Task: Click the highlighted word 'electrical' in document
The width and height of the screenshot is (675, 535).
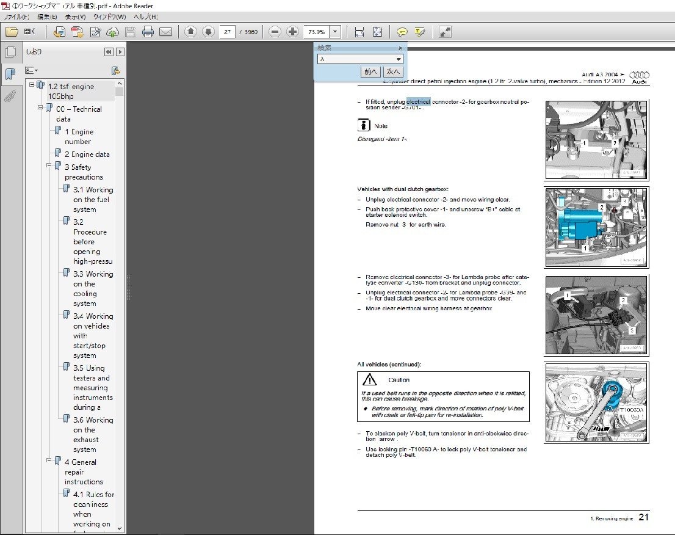Action: (418, 101)
